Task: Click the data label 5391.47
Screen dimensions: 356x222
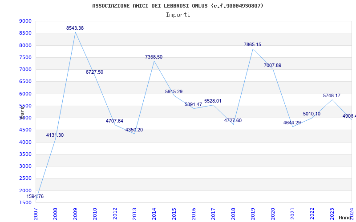Action: 193,104
